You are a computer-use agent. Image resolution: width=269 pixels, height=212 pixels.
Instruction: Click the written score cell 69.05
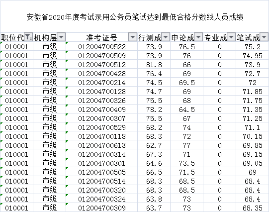(x=253, y=163)
